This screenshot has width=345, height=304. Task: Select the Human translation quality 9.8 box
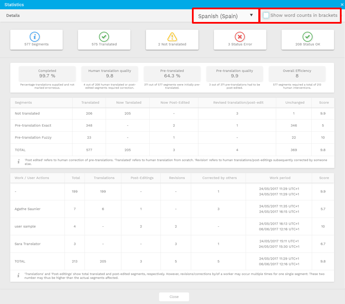click(110, 73)
